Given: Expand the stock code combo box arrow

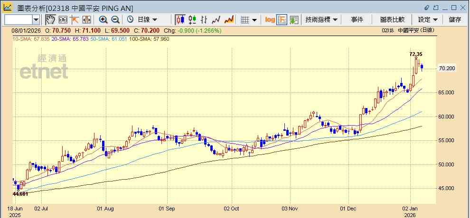Looking at the screenshot, I should point(36,20).
